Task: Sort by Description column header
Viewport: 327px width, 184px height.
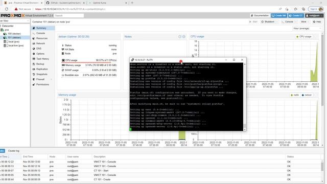Action: 189,157
